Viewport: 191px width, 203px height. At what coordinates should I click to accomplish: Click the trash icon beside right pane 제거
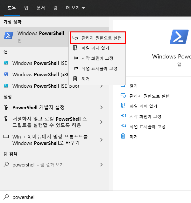point(123,136)
